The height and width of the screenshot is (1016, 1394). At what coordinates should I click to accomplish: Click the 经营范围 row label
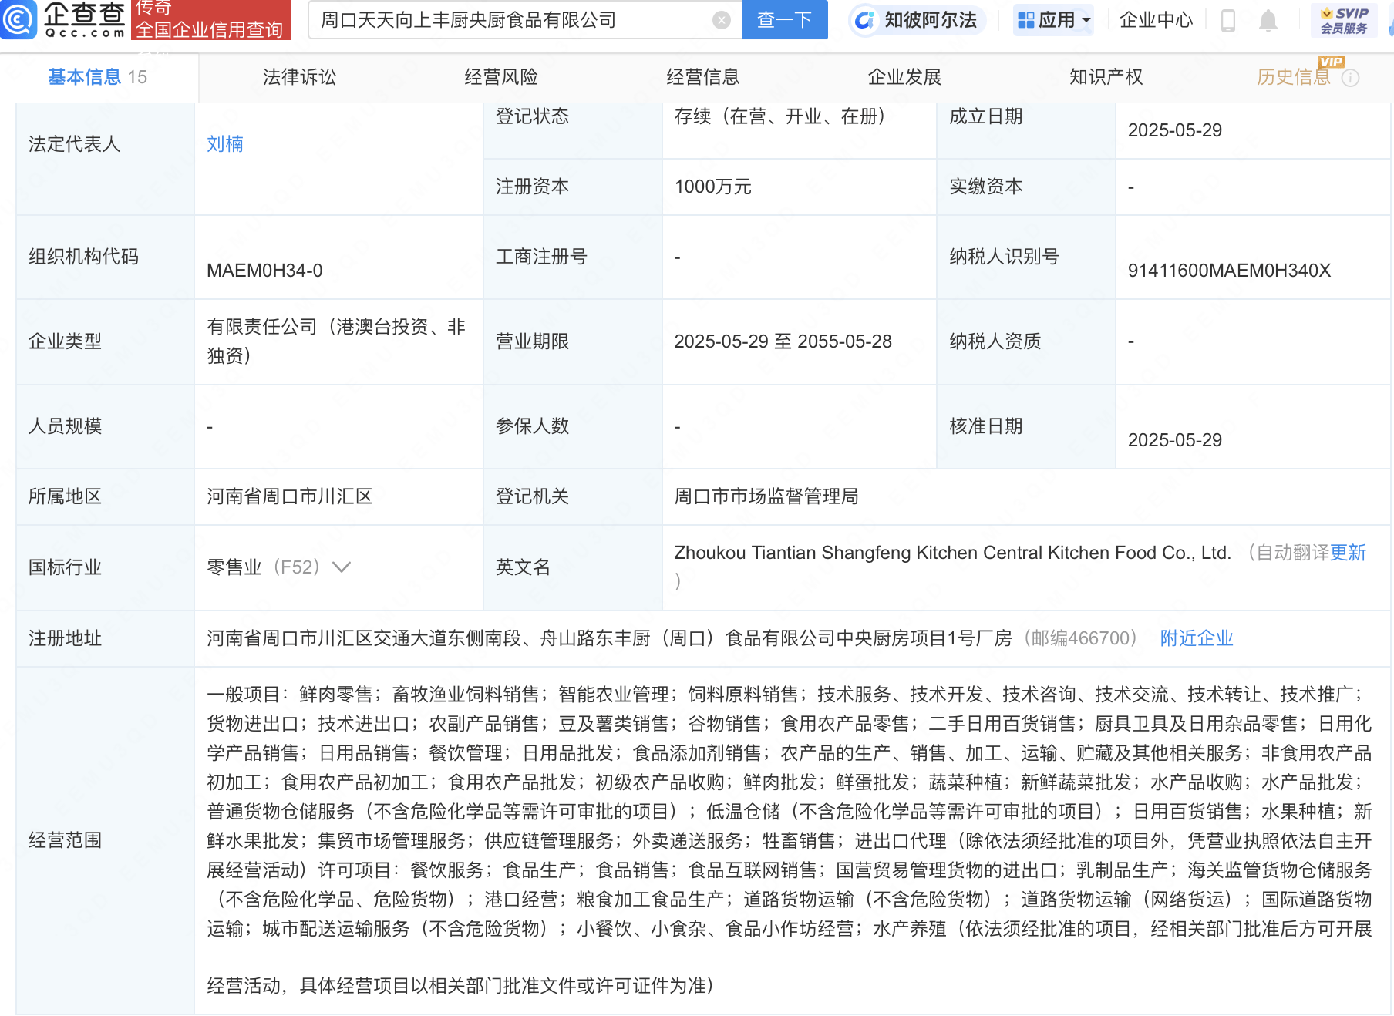tap(65, 840)
